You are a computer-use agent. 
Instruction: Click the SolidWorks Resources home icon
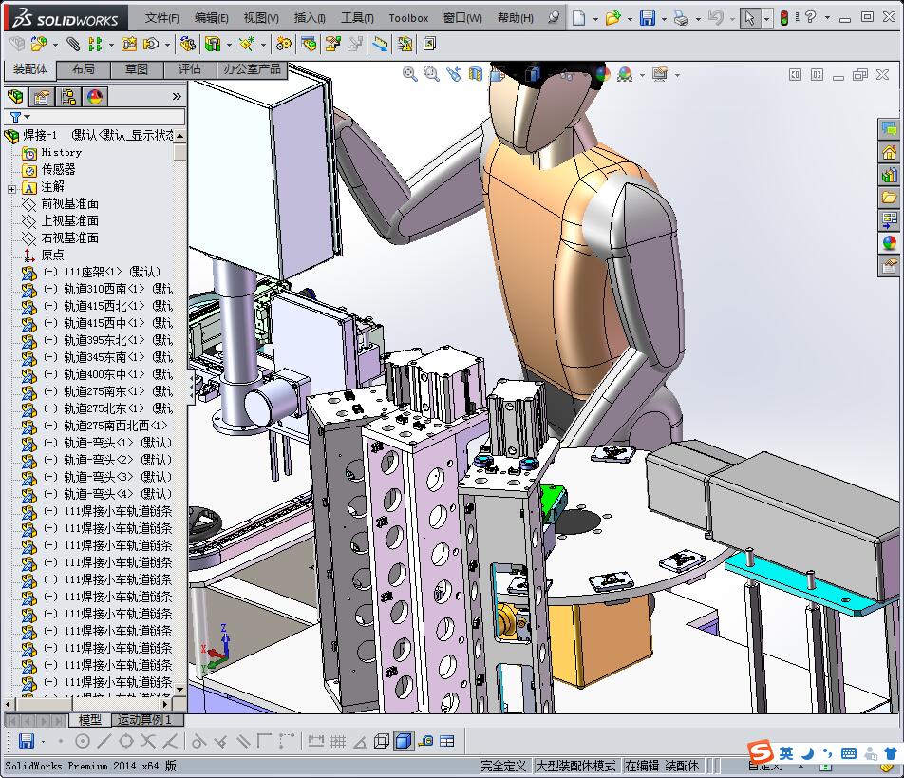point(889,152)
